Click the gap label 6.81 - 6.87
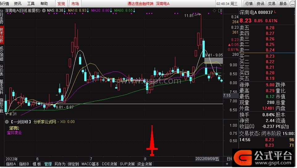The width and height of the screenshot is (297, 168). [x=65, y=107]
